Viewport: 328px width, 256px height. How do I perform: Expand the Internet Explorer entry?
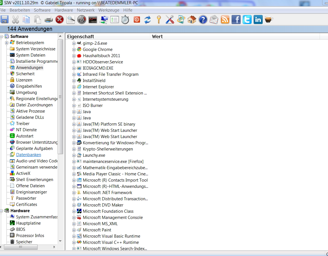pos(74,87)
